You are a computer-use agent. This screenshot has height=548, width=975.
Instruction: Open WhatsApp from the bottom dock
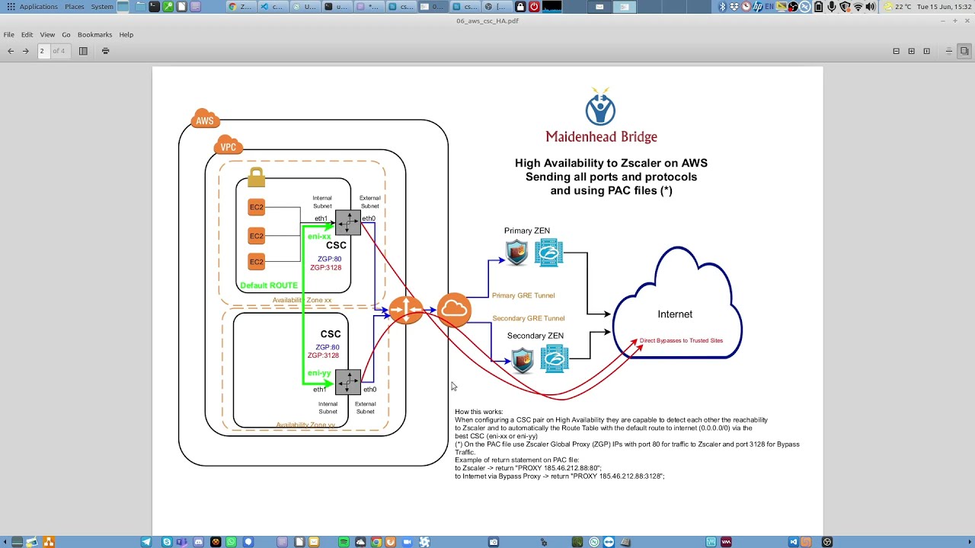point(231,542)
